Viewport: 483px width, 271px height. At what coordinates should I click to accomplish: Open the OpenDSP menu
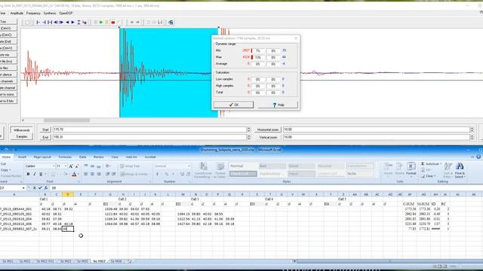tap(66, 14)
